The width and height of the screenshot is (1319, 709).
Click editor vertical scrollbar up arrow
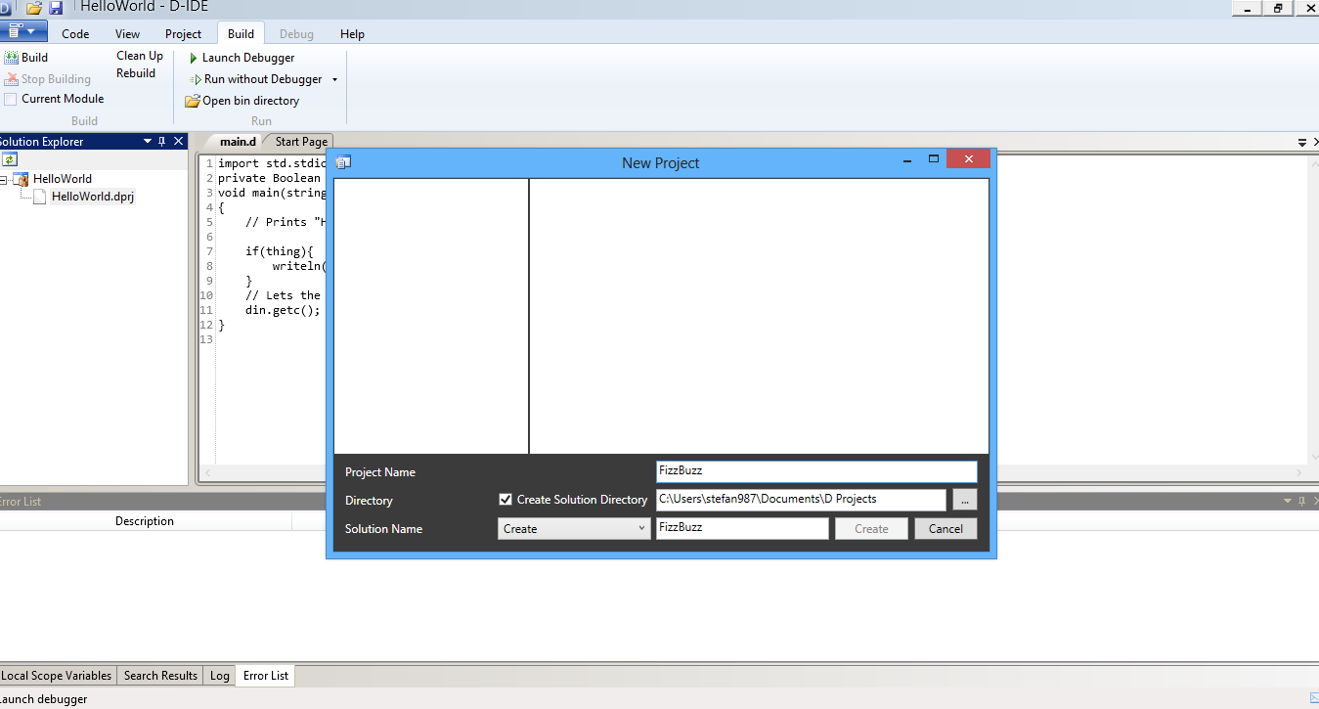point(1313,163)
